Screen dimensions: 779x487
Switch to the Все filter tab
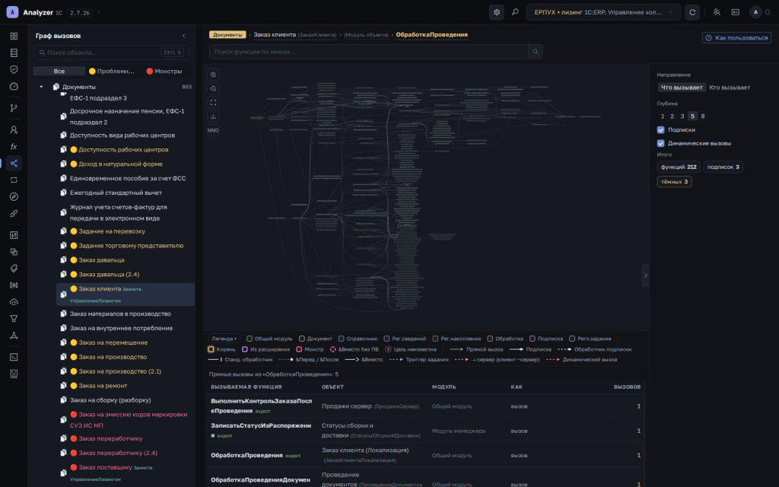point(59,71)
